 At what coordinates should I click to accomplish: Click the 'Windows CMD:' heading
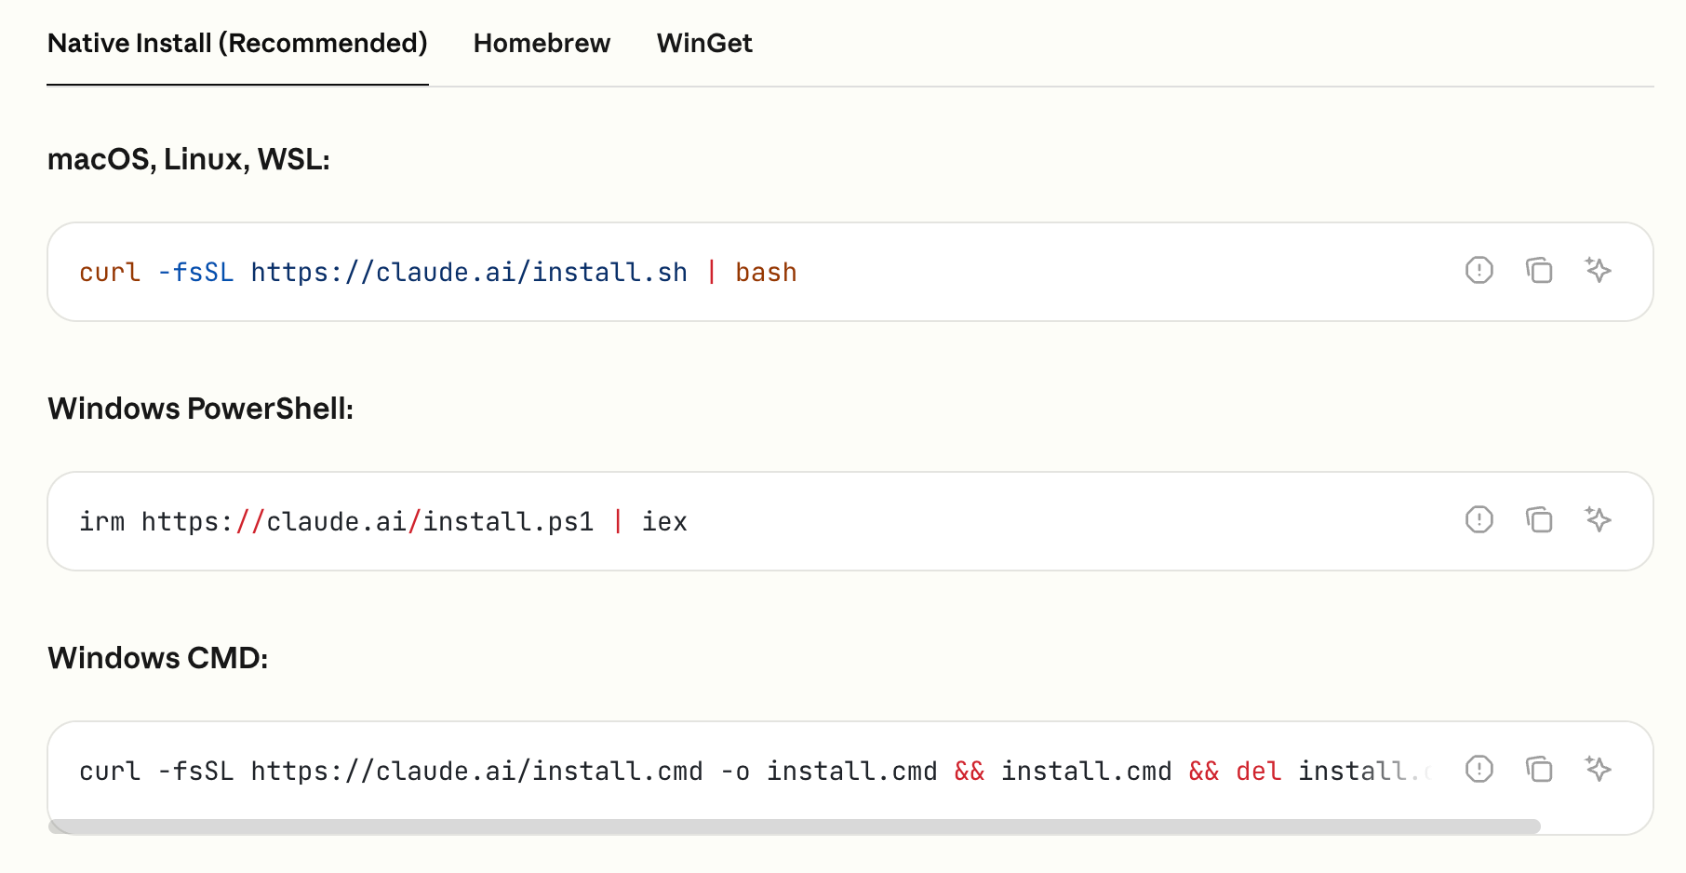[x=158, y=658]
